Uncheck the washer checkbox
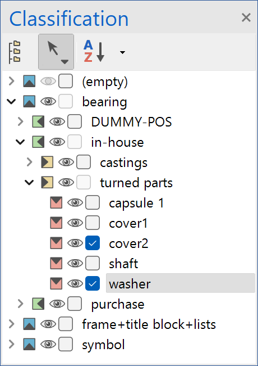258x366 pixels. 93,283
